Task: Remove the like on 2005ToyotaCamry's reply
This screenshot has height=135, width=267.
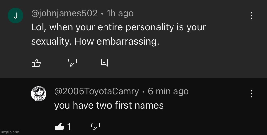Action: tap(59, 127)
